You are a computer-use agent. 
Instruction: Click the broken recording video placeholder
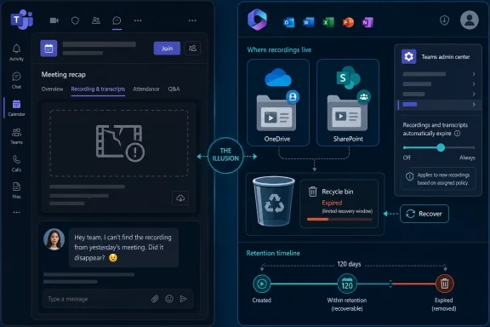(119, 143)
